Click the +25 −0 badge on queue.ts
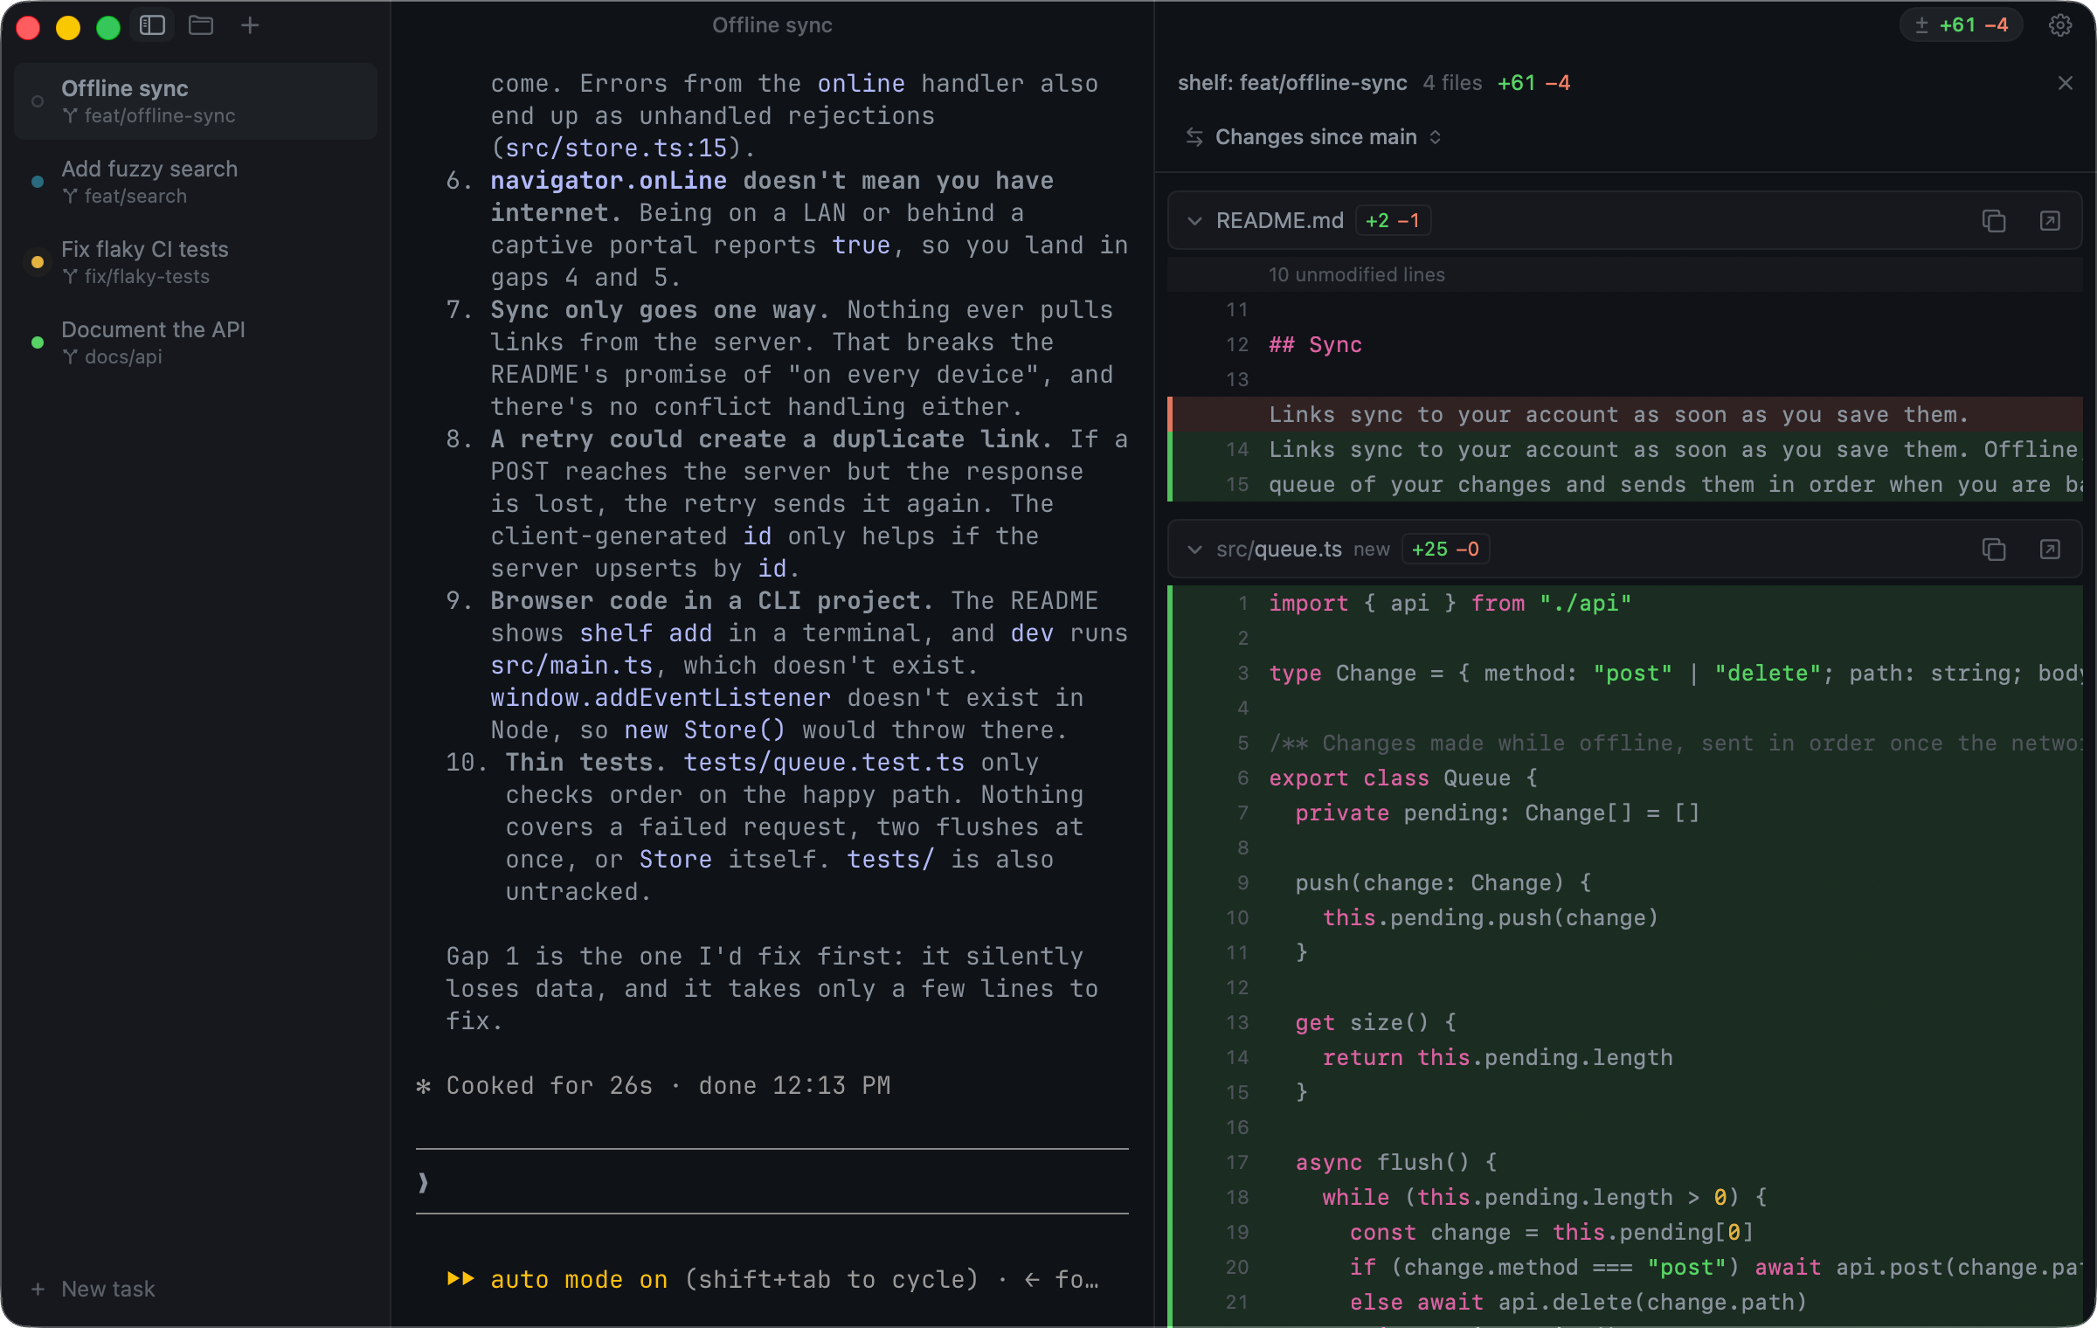 [x=1445, y=550]
